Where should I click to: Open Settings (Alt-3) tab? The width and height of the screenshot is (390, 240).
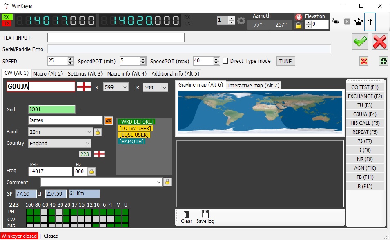click(x=85, y=74)
